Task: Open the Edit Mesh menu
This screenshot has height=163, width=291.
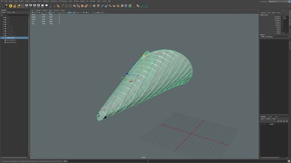Action: 46,1
